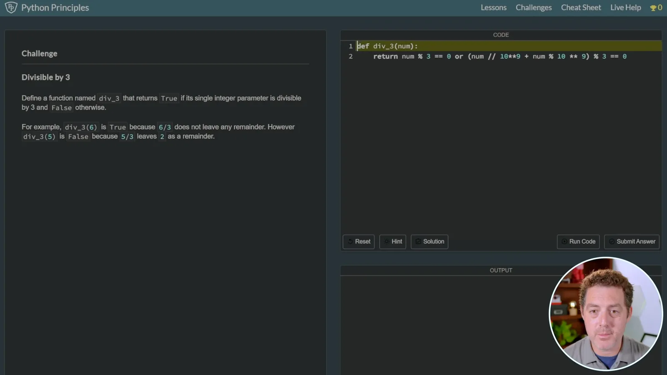Image resolution: width=667 pixels, height=375 pixels.
Task: Click the Reset button's circular arrow icon
Action: click(350, 241)
